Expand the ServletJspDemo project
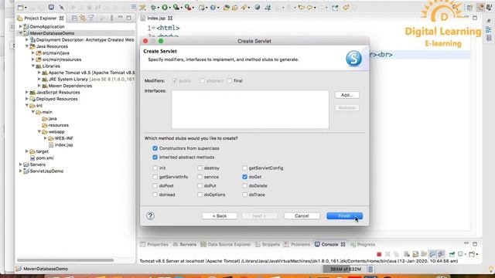495x278 pixels. tap(21, 171)
